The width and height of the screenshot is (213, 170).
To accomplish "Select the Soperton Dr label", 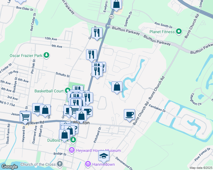I will (x=128, y=19).
